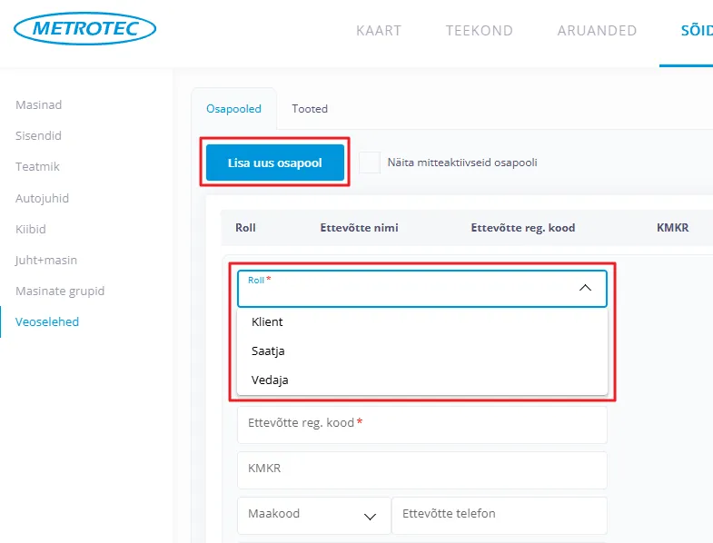Go to KAART in top navigation
The width and height of the screenshot is (713, 543).
pos(379,31)
